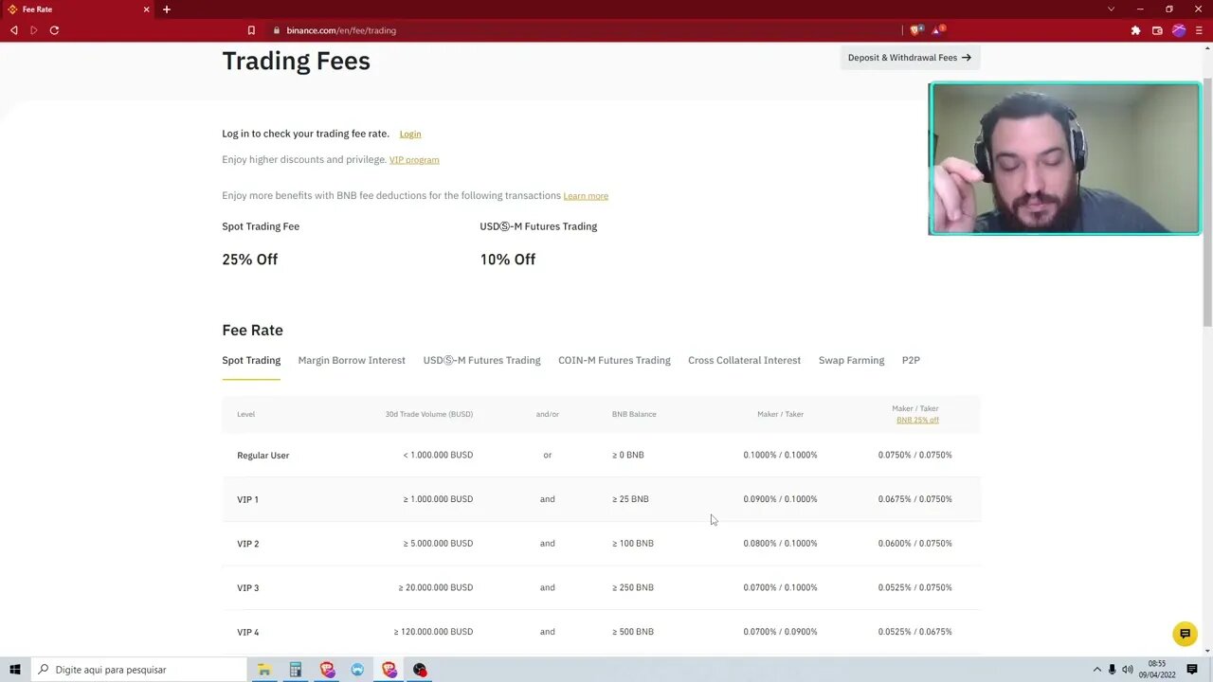The height and width of the screenshot is (682, 1213).
Task: Open the Cross Collateral Interest tab
Action: (x=744, y=360)
